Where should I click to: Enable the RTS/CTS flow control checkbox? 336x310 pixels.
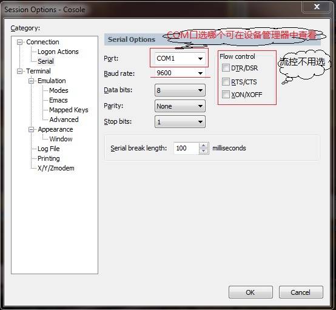[226, 82]
